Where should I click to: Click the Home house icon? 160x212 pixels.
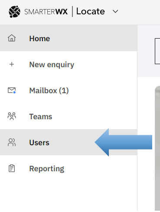coord(12,38)
